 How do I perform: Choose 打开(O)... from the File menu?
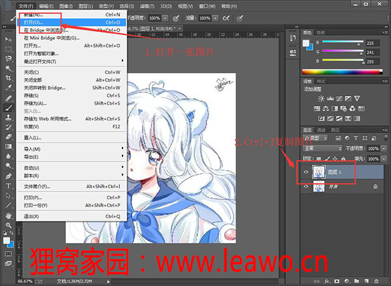pyautogui.click(x=72, y=22)
